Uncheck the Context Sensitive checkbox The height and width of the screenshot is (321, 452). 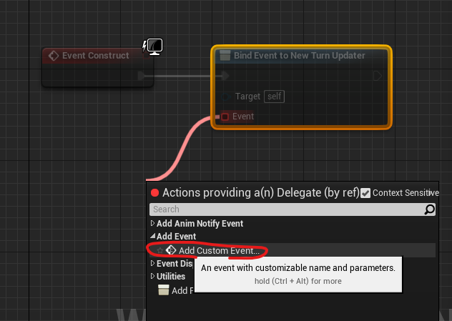(x=365, y=193)
